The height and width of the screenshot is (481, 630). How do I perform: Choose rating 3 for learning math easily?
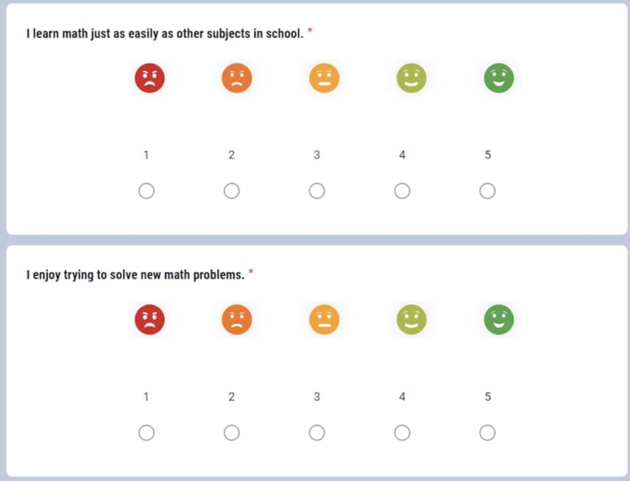pyautogui.click(x=317, y=192)
